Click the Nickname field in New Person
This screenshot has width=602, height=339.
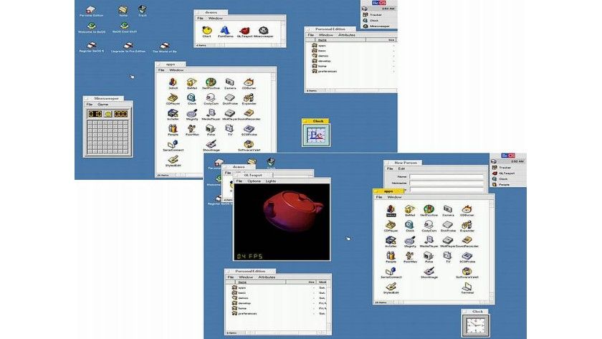(446, 183)
